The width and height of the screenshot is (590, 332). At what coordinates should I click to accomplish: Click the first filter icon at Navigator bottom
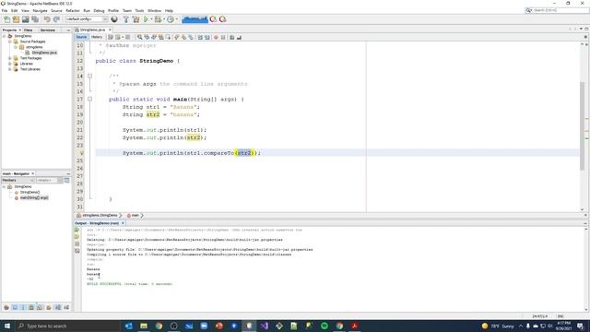(x=6, y=307)
